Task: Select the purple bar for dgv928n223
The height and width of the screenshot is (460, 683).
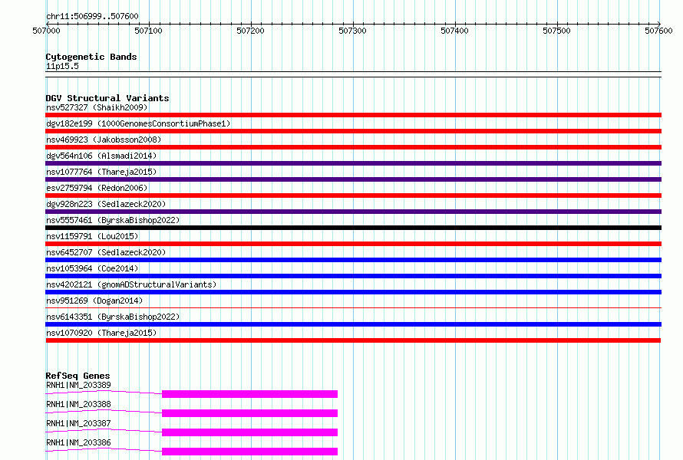Action: (353, 212)
